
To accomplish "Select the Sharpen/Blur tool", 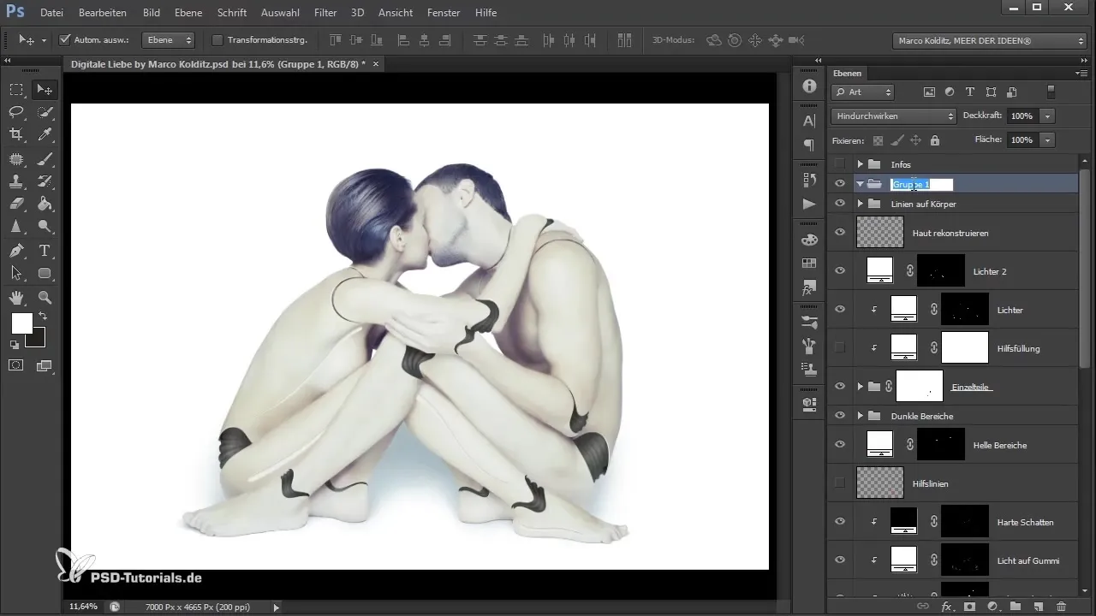I will pos(16,227).
